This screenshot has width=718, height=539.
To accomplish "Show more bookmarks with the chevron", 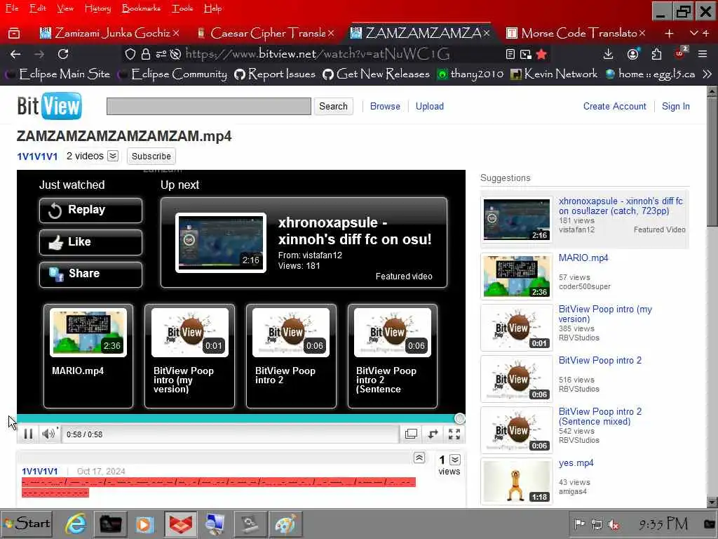I will [x=707, y=74].
